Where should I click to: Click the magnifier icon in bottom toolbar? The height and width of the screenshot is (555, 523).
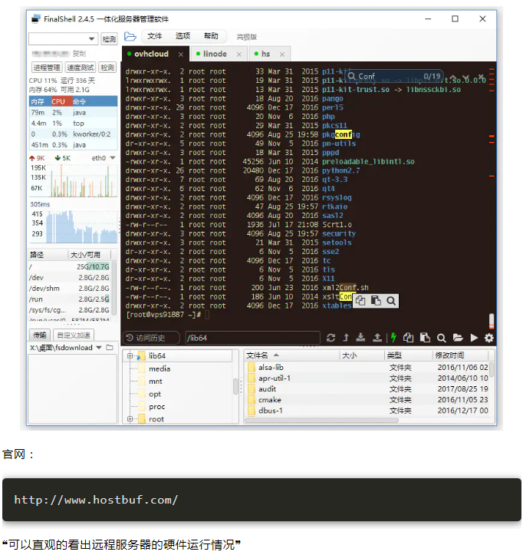coord(442,338)
